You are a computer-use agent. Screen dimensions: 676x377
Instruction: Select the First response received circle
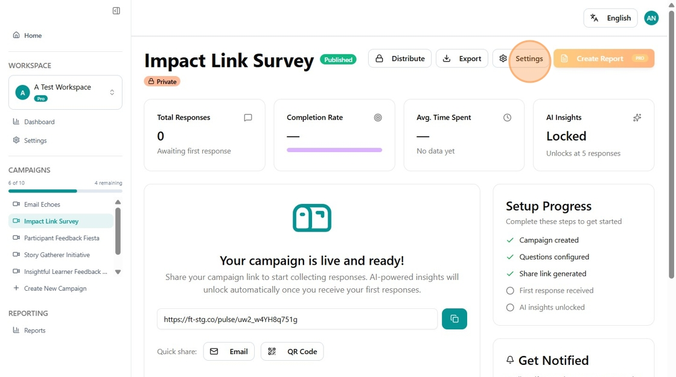tap(510, 291)
